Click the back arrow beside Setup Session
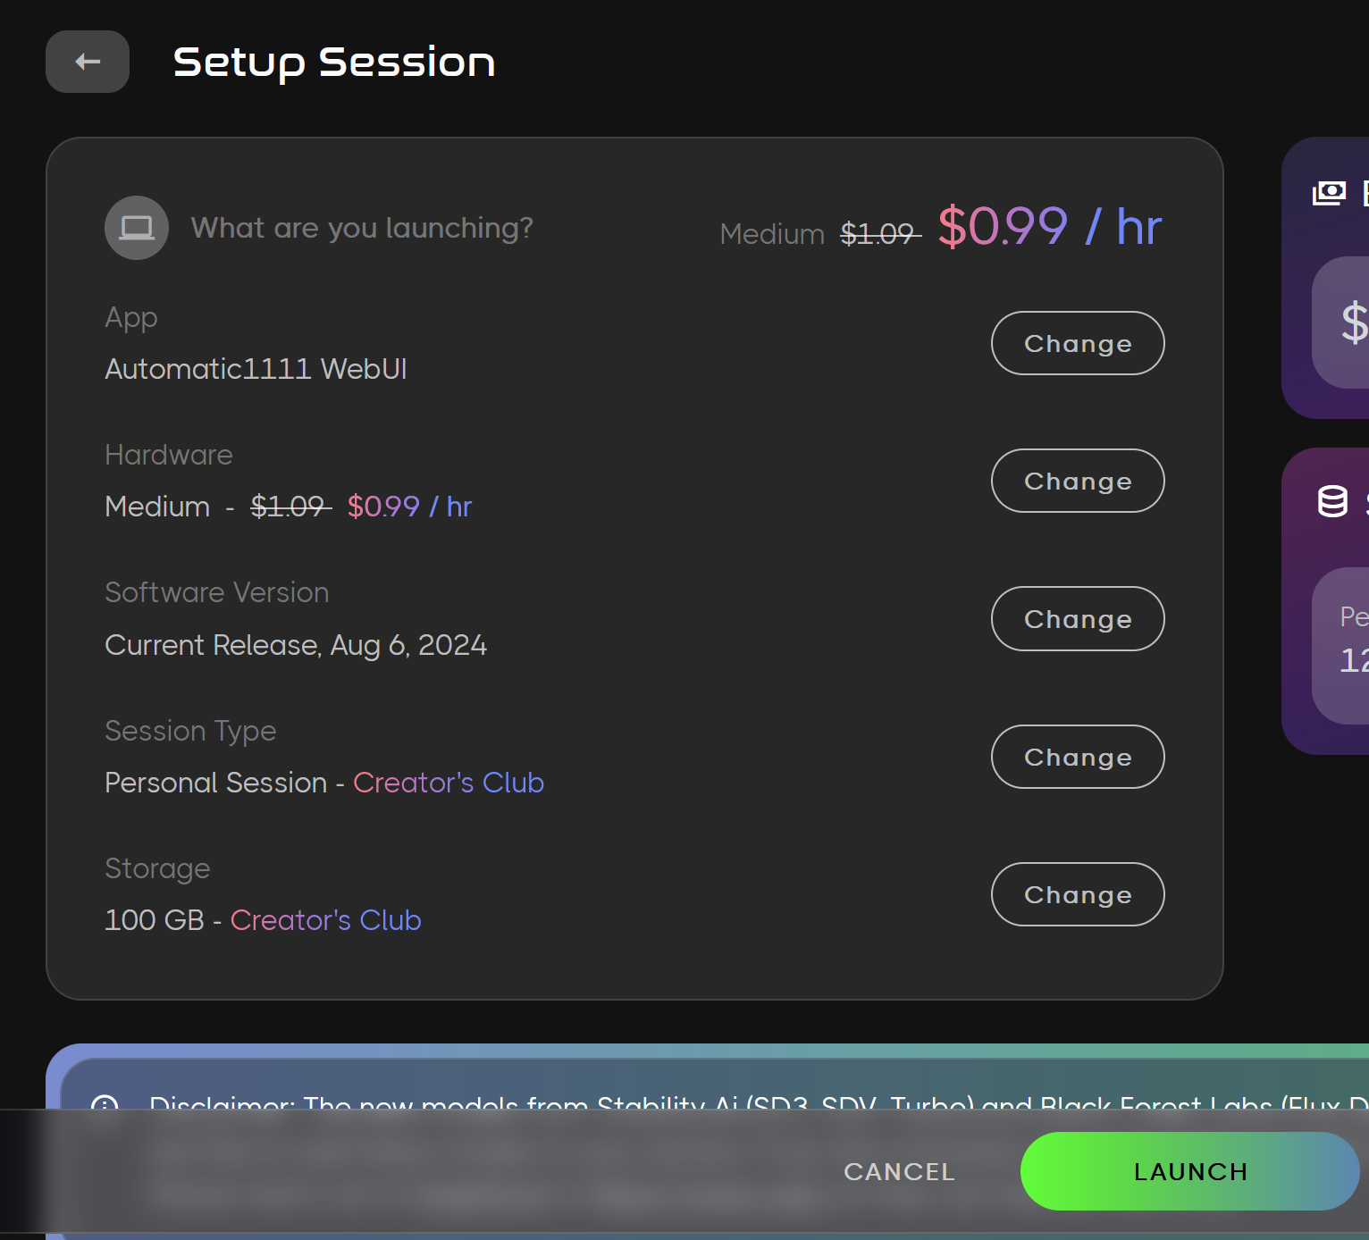This screenshot has width=1369, height=1240. tap(87, 62)
